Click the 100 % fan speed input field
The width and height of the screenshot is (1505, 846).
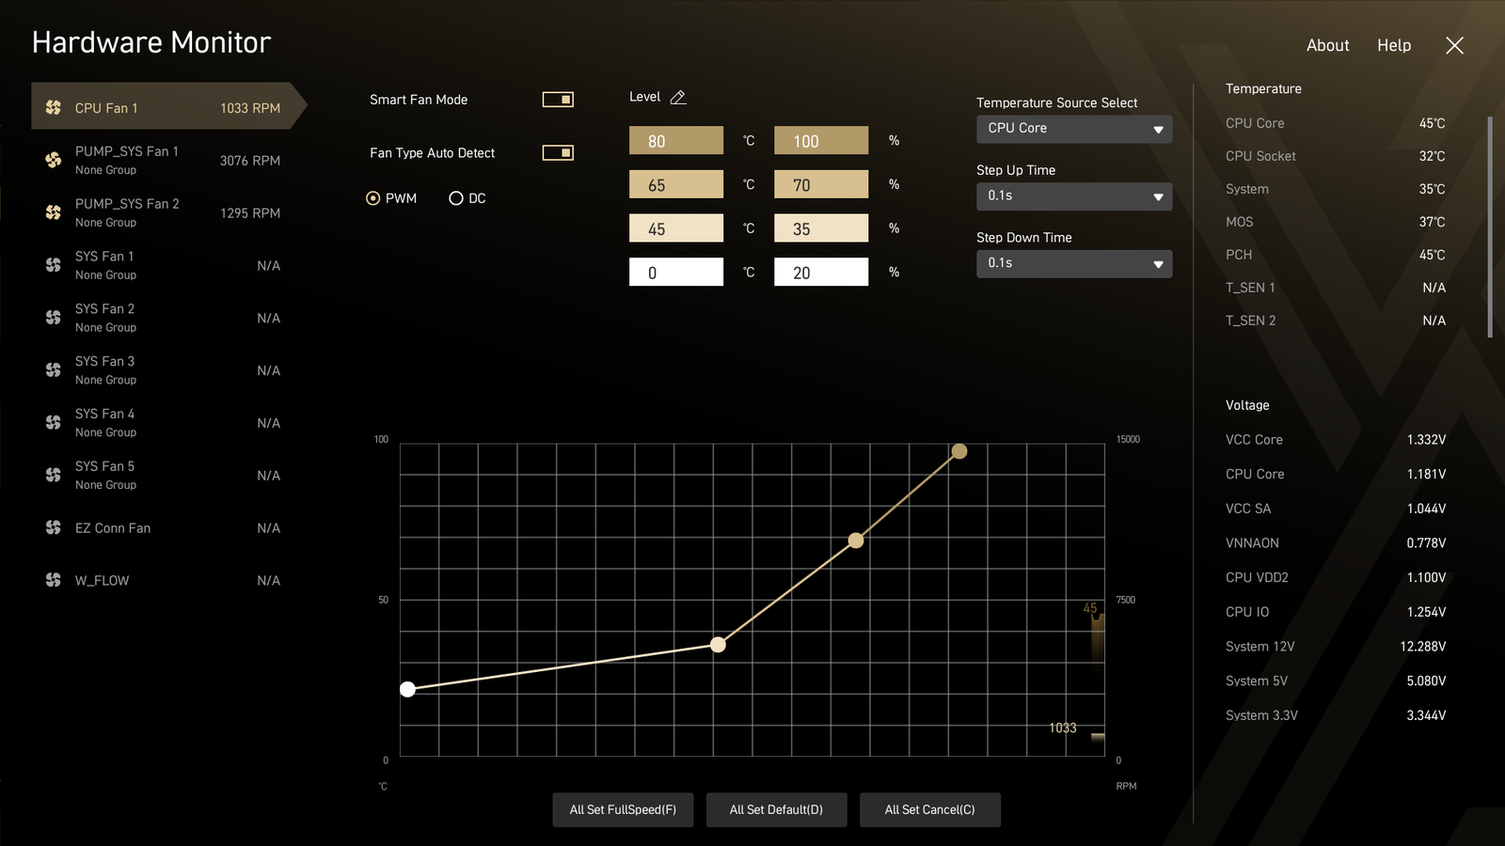pos(821,140)
